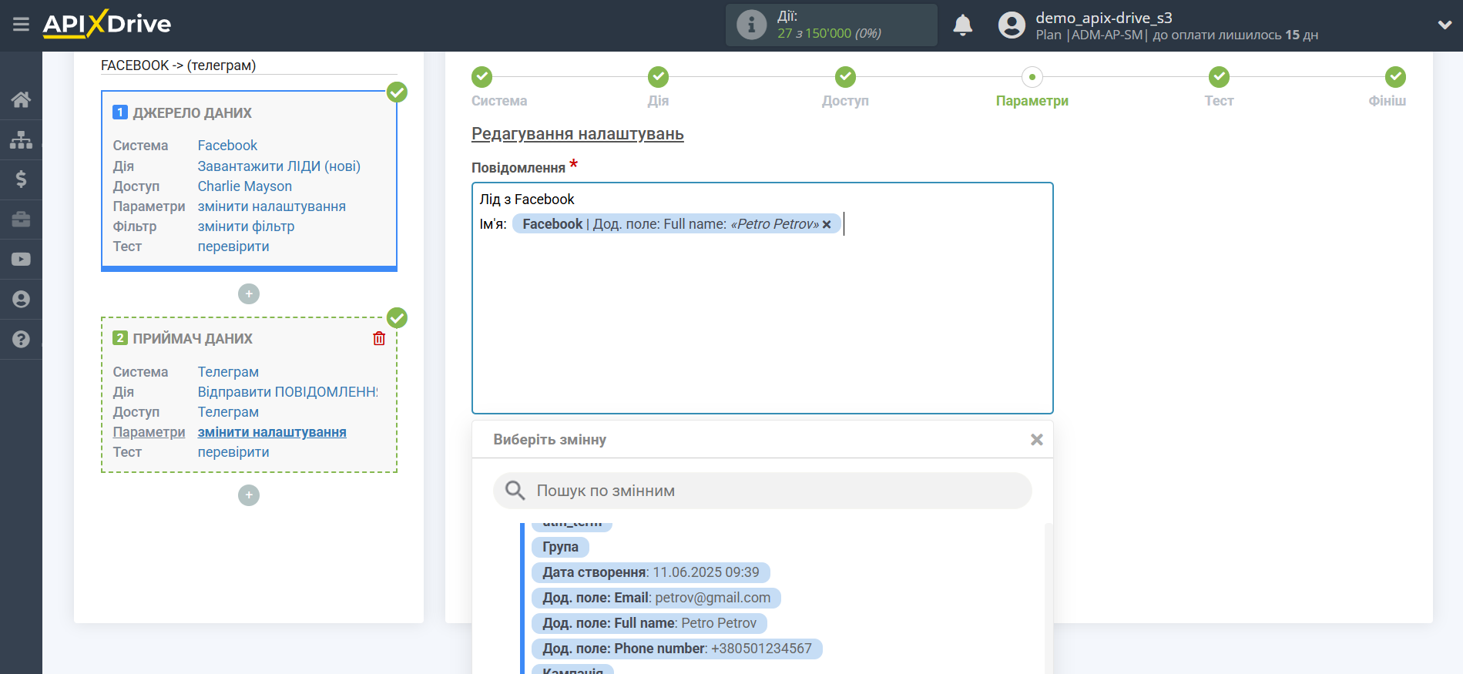Viewport: 1463px width, 674px height.
Task: Click the user avatar icon
Action: 1012,25
